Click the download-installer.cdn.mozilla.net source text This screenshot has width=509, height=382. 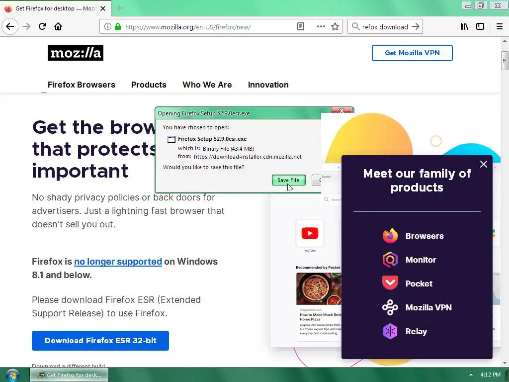point(248,157)
